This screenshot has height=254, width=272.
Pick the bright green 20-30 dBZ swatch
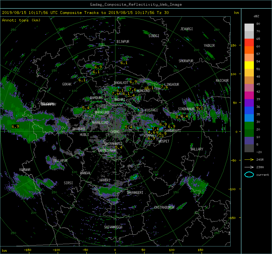[x=249, y=125]
